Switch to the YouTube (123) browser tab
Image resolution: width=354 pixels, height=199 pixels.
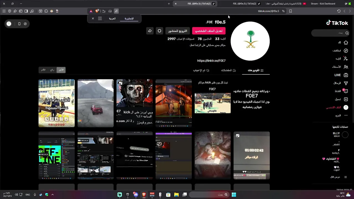click(286, 4)
